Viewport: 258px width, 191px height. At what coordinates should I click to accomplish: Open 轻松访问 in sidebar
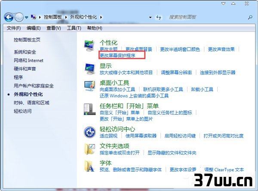(22, 111)
